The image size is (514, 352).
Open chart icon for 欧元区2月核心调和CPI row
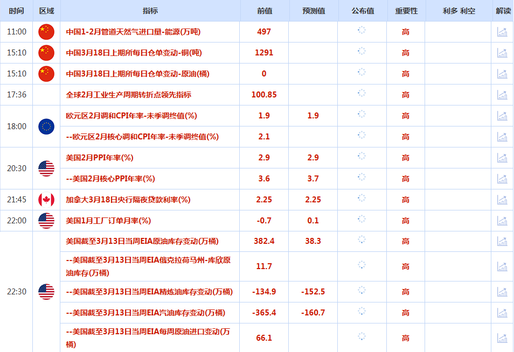tap(502, 137)
